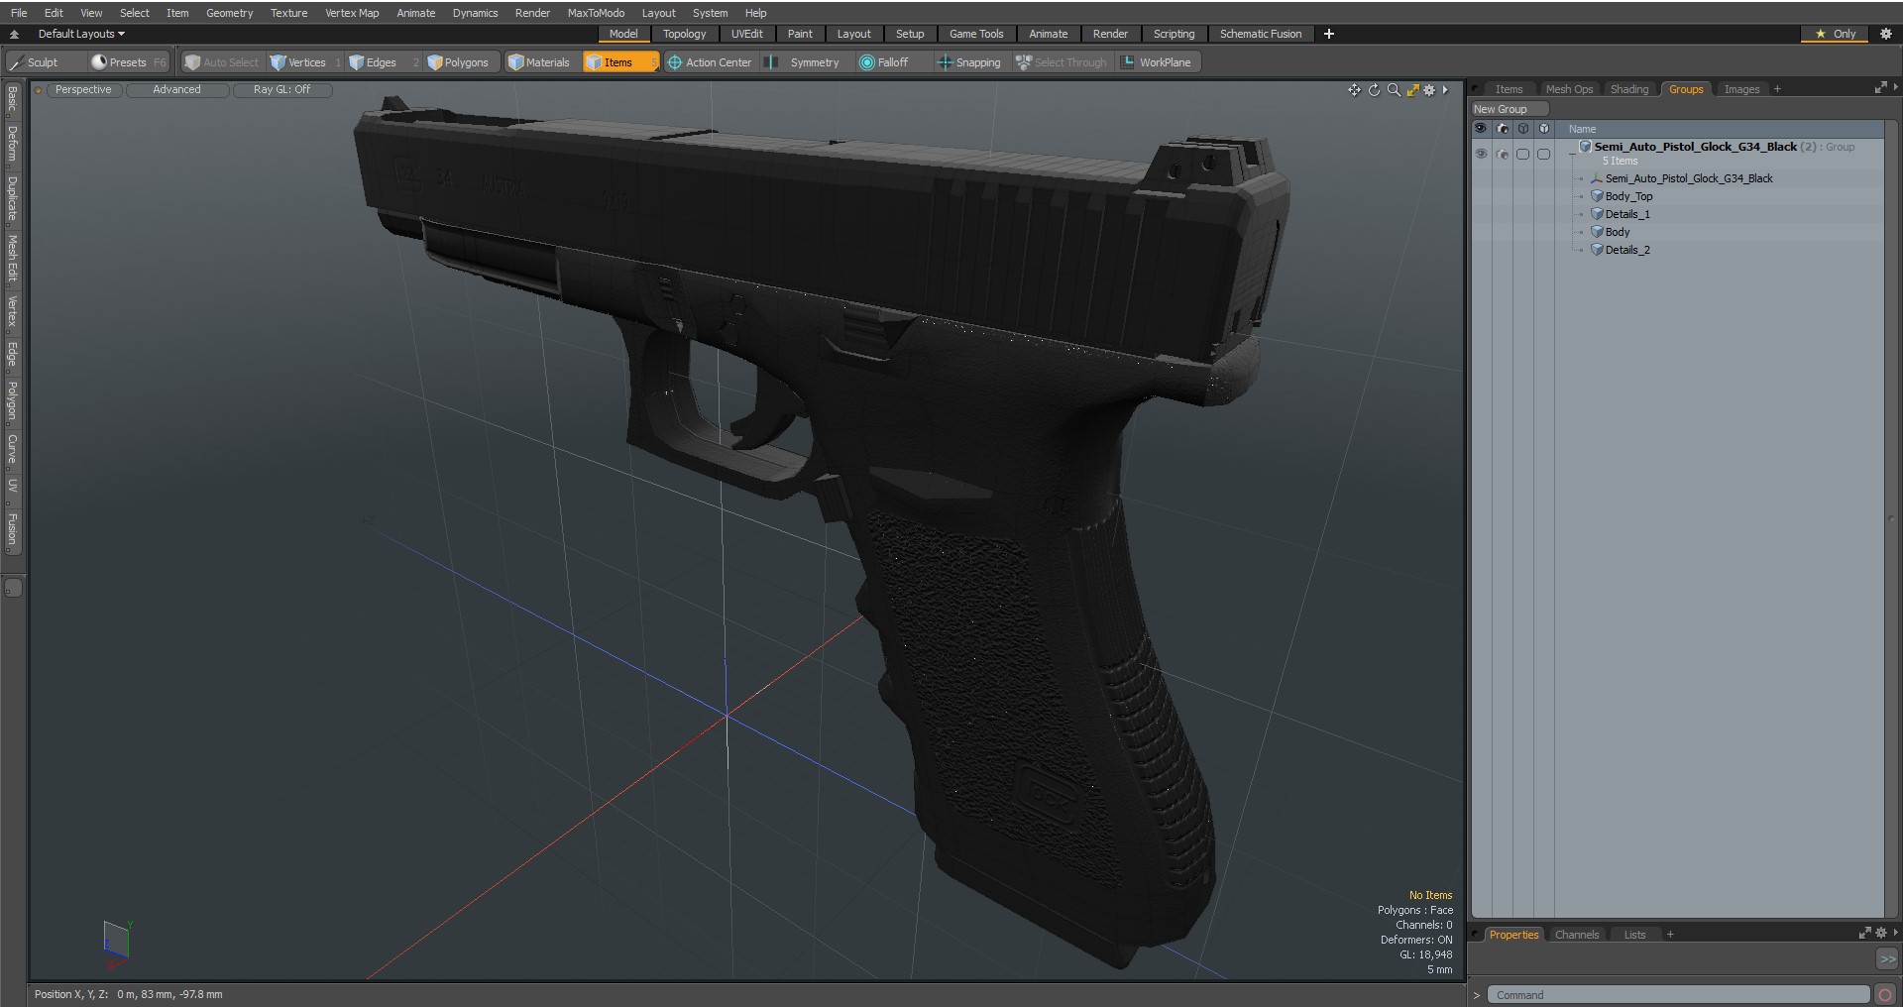
Task: Select the Body mesh item
Action: (1618, 232)
